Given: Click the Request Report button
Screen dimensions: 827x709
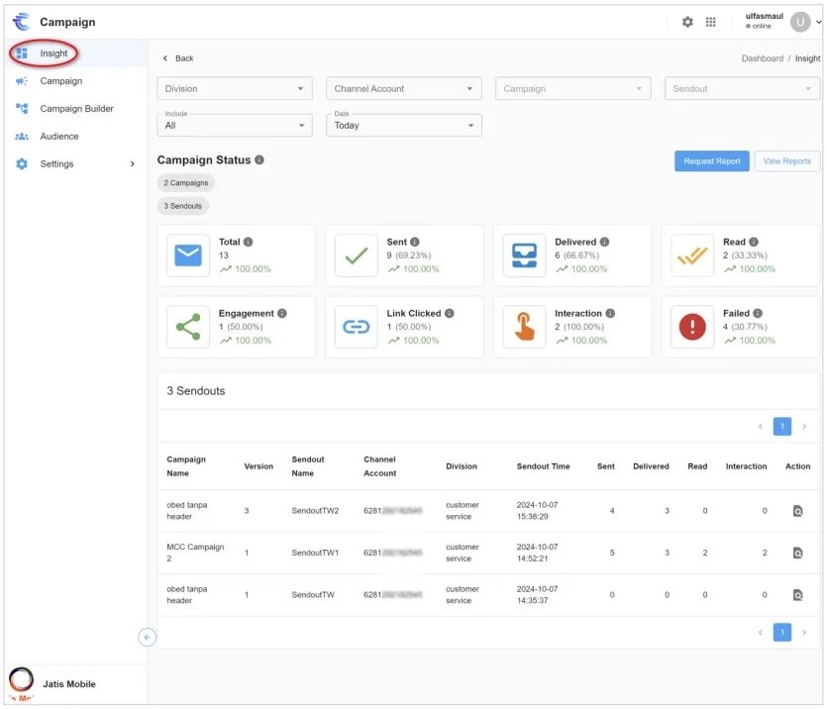Looking at the screenshot, I should pos(711,161).
